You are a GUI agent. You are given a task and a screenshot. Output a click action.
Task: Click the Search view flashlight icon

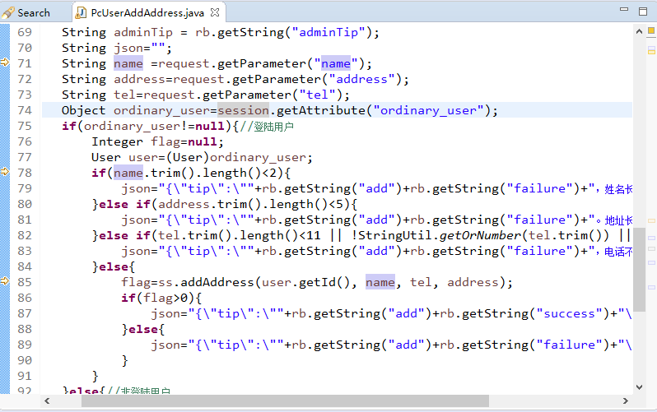pyautogui.click(x=8, y=13)
